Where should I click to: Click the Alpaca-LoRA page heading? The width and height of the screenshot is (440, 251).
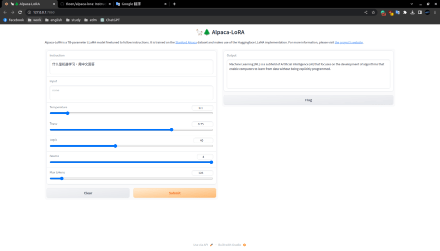[x=220, y=32]
